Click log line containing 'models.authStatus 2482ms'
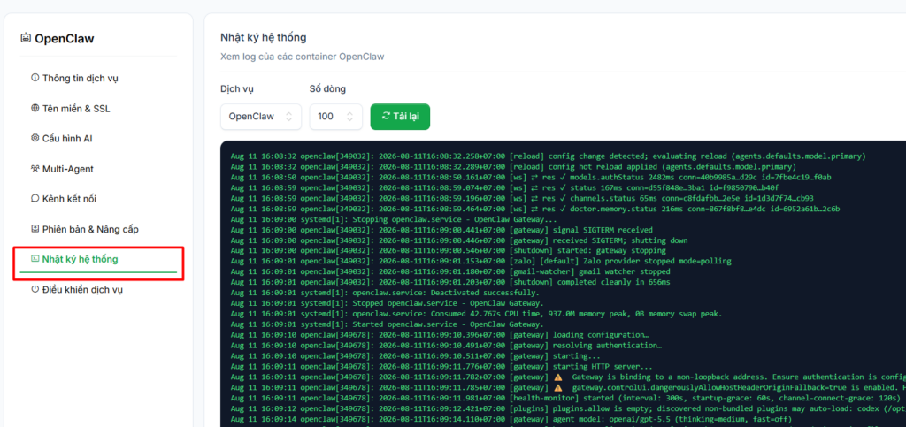Screen dimensions: 906x427 531,177
